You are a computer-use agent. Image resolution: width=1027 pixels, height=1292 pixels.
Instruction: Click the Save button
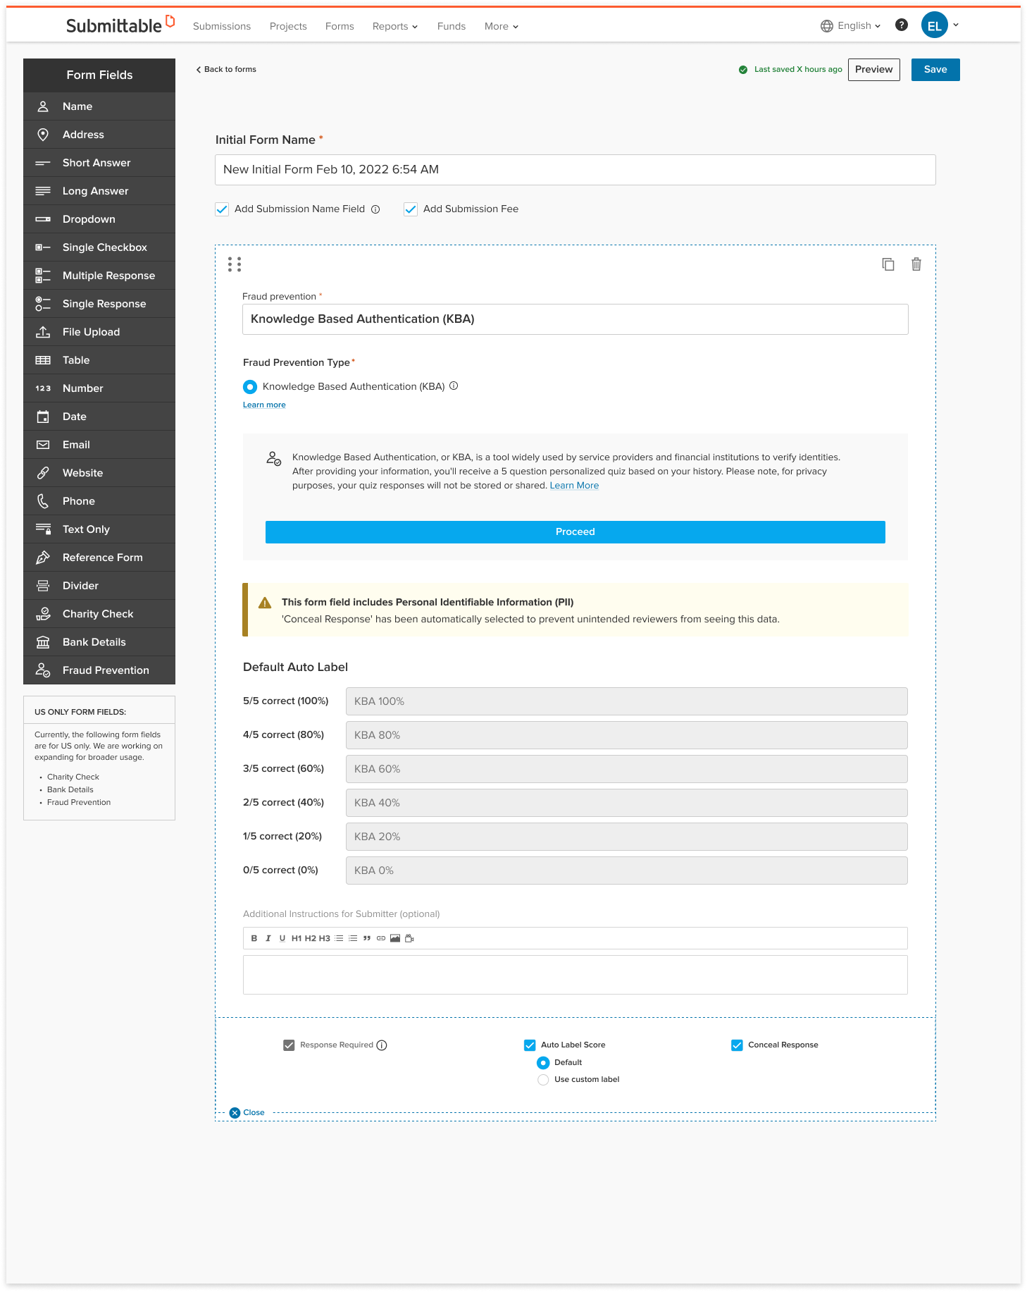pos(935,70)
